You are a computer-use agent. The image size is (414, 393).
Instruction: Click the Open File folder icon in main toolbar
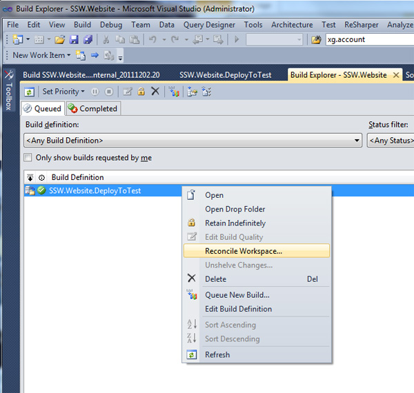point(60,40)
